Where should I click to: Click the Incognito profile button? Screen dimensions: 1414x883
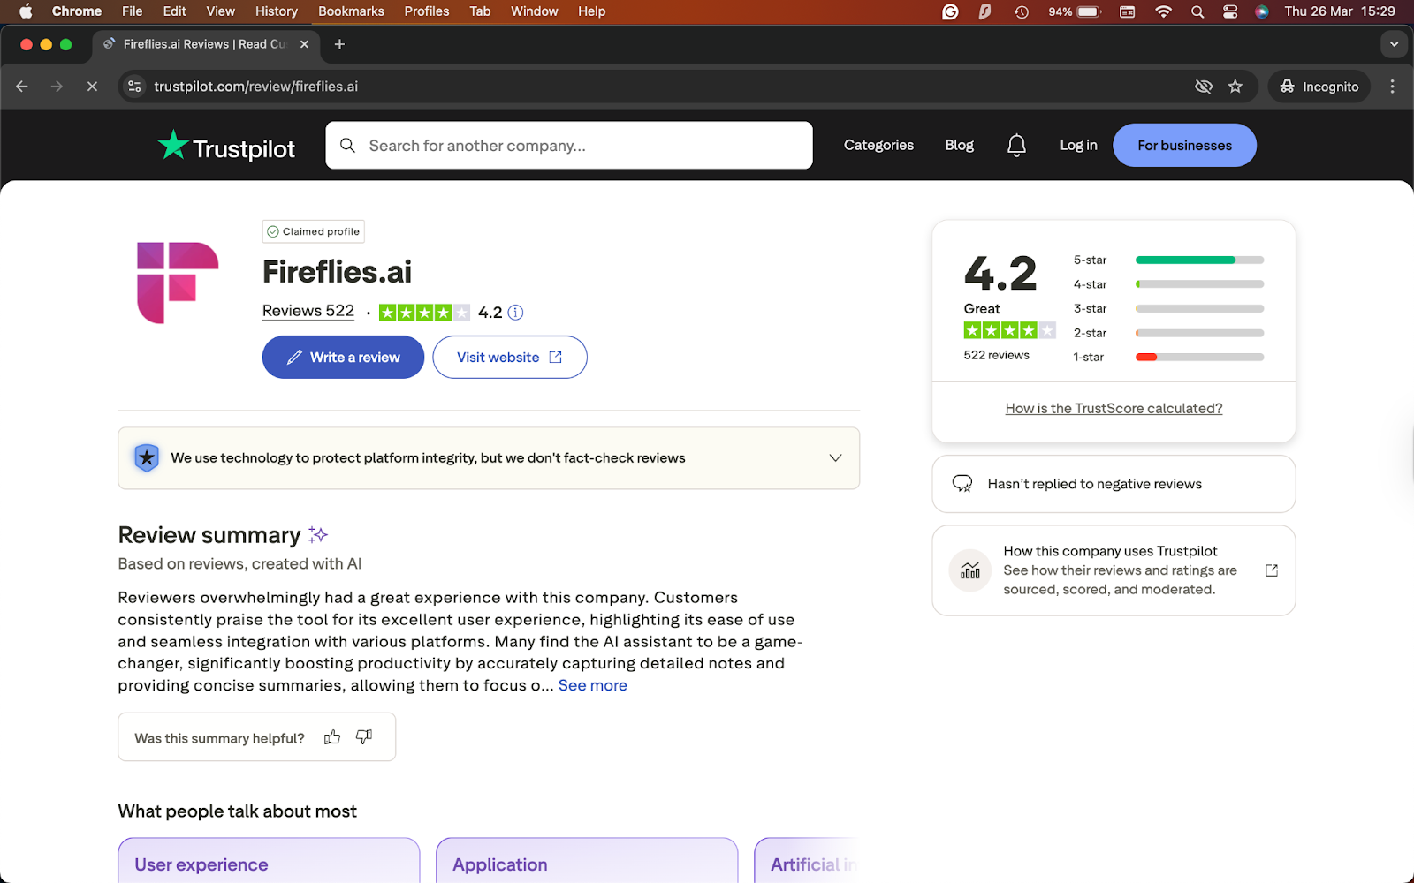pos(1319,87)
